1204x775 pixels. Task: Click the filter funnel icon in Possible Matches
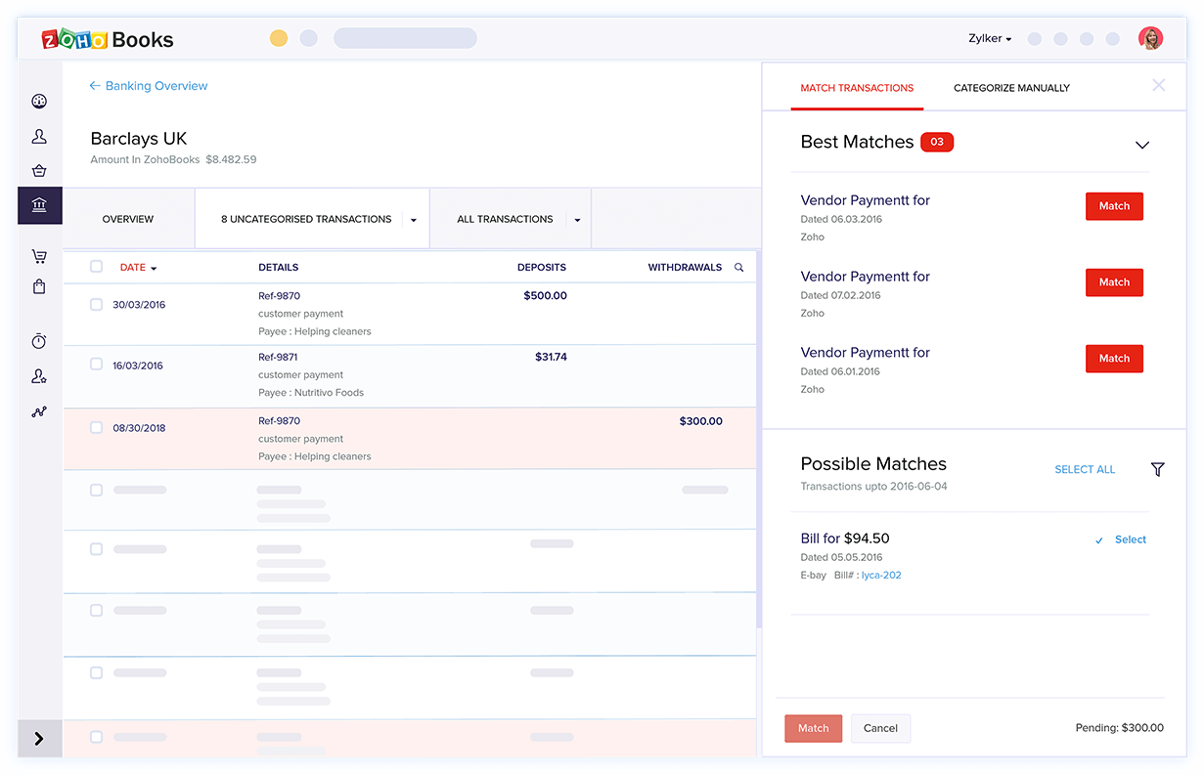point(1157,470)
